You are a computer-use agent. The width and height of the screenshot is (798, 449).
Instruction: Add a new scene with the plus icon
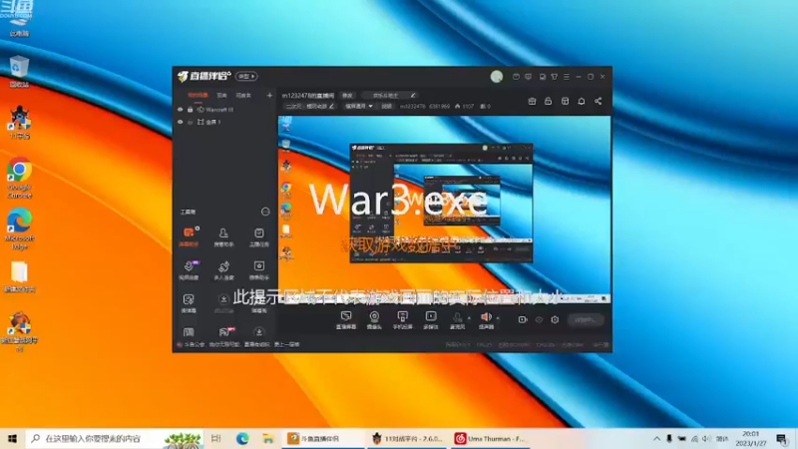(269, 95)
